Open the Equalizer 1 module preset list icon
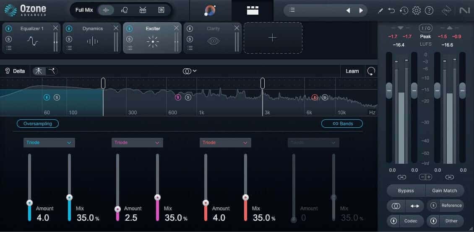The height and width of the screenshot is (232, 474). click(9, 48)
